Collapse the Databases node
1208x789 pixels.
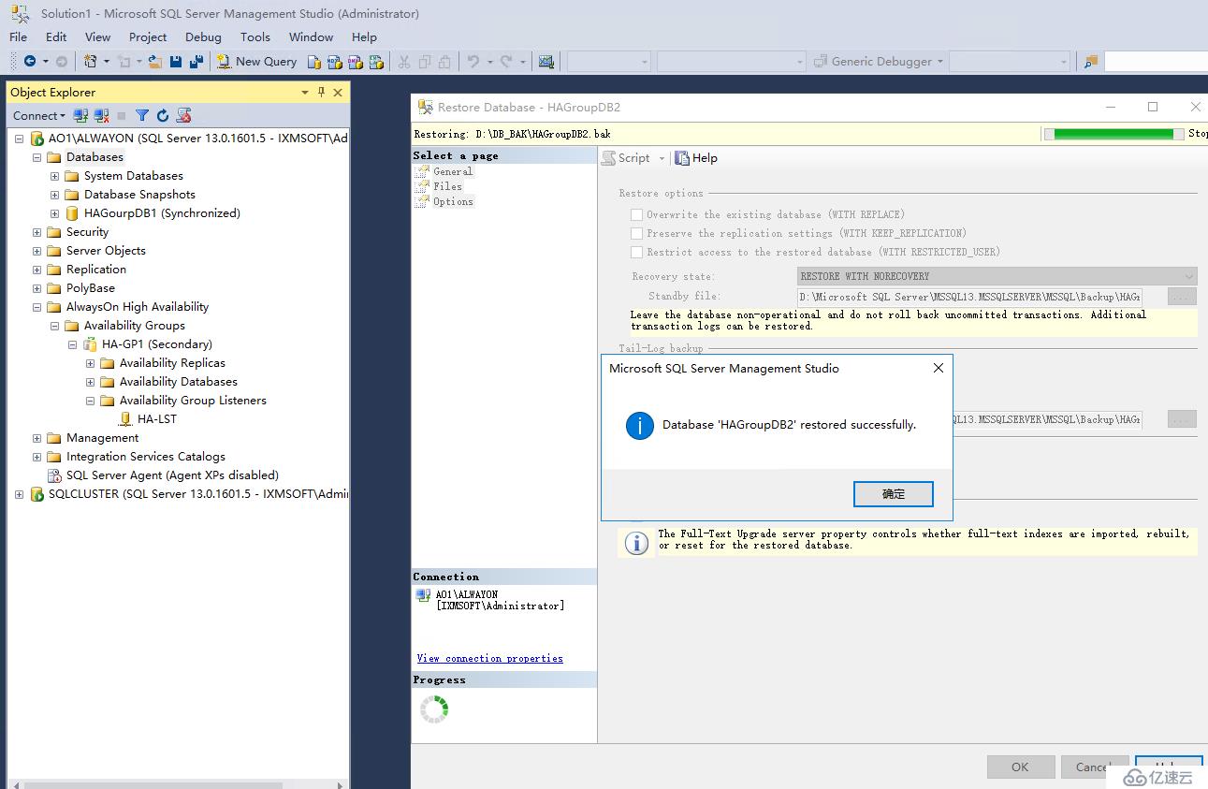coord(36,157)
